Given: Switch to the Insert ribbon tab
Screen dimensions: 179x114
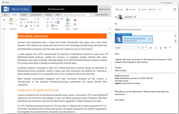Looking at the screenshot, I should pyautogui.click(x=24, y=15).
